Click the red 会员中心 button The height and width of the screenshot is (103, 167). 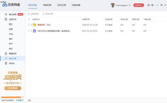[139, 5]
